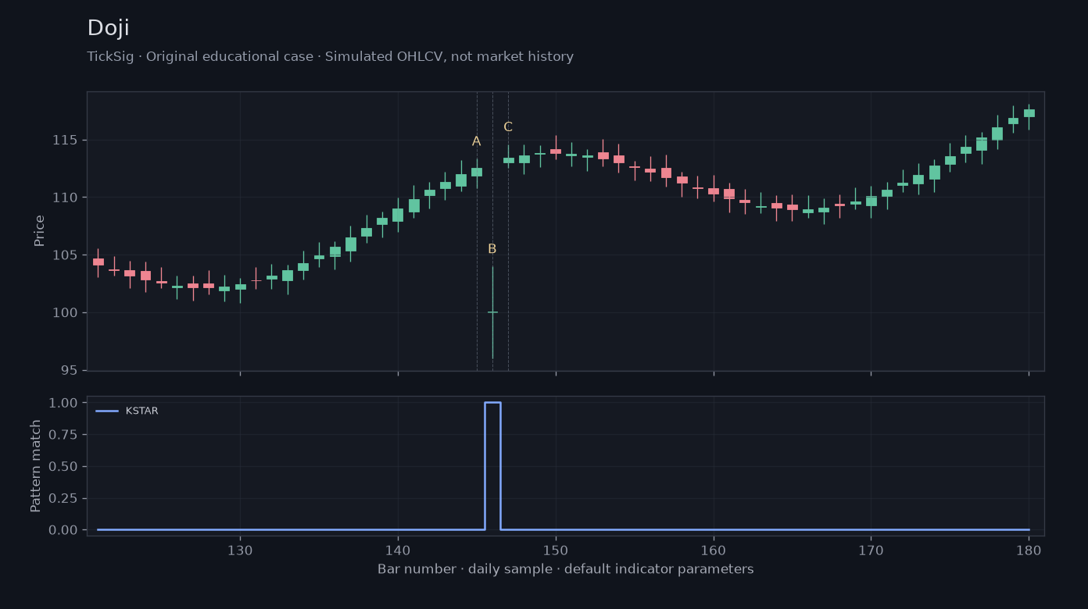Click the 110 price tick label
Screen dimensions: 1088x609
64,198
